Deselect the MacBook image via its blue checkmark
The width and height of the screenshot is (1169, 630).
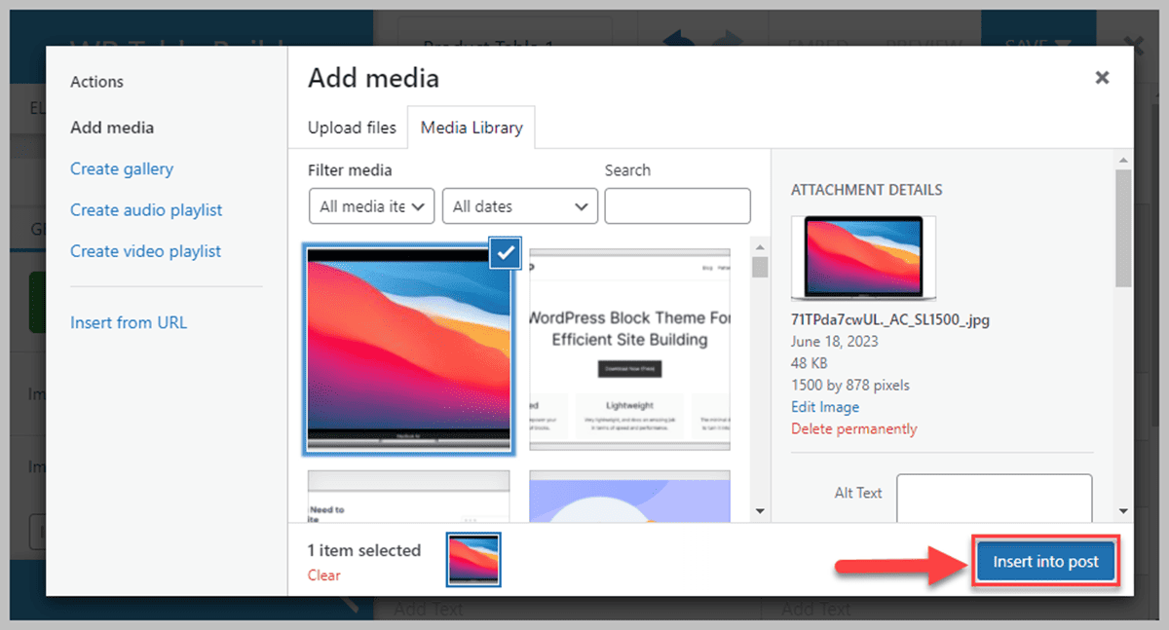point(504,253)
